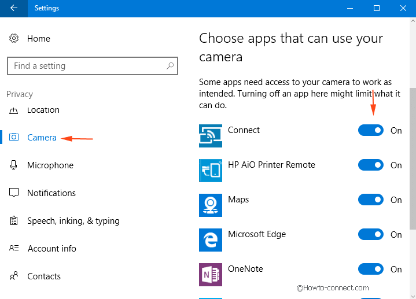416x299 pixels.
Task: Go to Notifications privacy settings
Action: (51, 193)
